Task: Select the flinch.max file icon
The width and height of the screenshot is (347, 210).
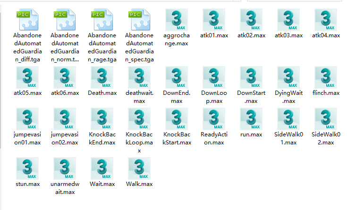Action: 326,77
